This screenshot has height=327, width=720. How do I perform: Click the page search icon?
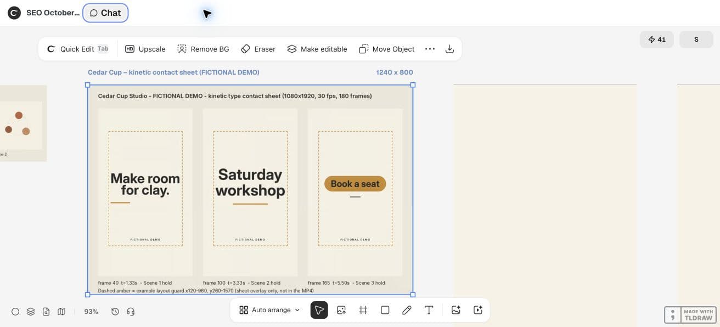coord(46,312)
